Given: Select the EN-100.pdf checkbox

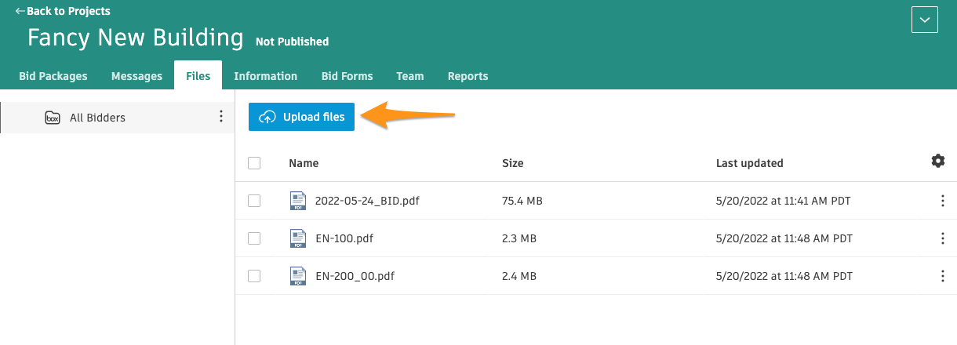Looking at the screenshot, I should tap(254, 238).
